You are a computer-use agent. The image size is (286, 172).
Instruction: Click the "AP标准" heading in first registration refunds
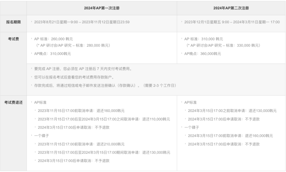pos(40,103)
